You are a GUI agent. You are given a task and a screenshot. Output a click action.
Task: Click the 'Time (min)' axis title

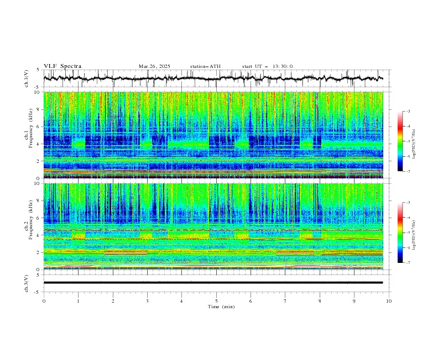[221, 307]
